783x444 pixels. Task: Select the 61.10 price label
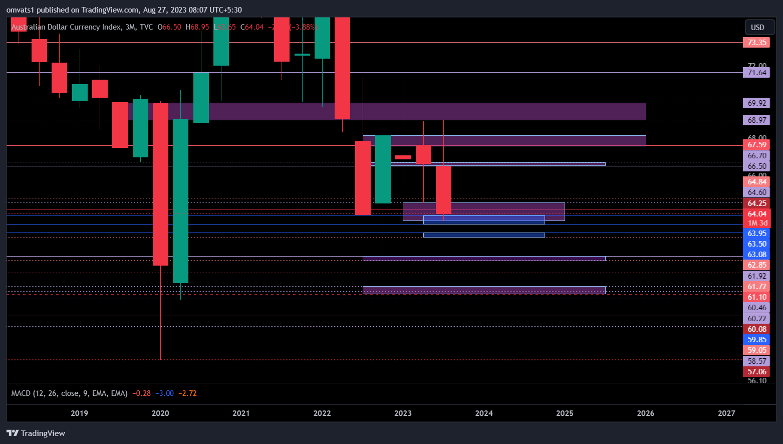(756, 297)
